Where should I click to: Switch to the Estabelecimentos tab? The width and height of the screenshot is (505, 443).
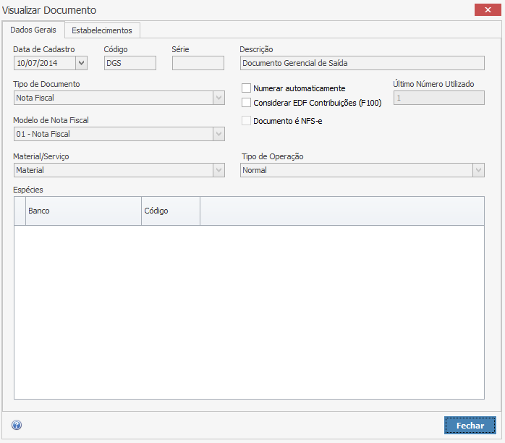coord(102,30)
